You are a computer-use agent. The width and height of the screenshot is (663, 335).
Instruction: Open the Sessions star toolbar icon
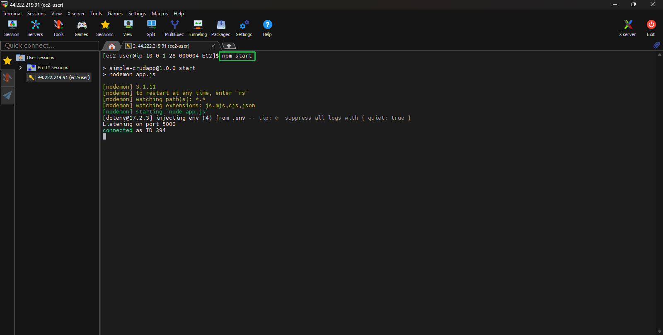point(105,28)
